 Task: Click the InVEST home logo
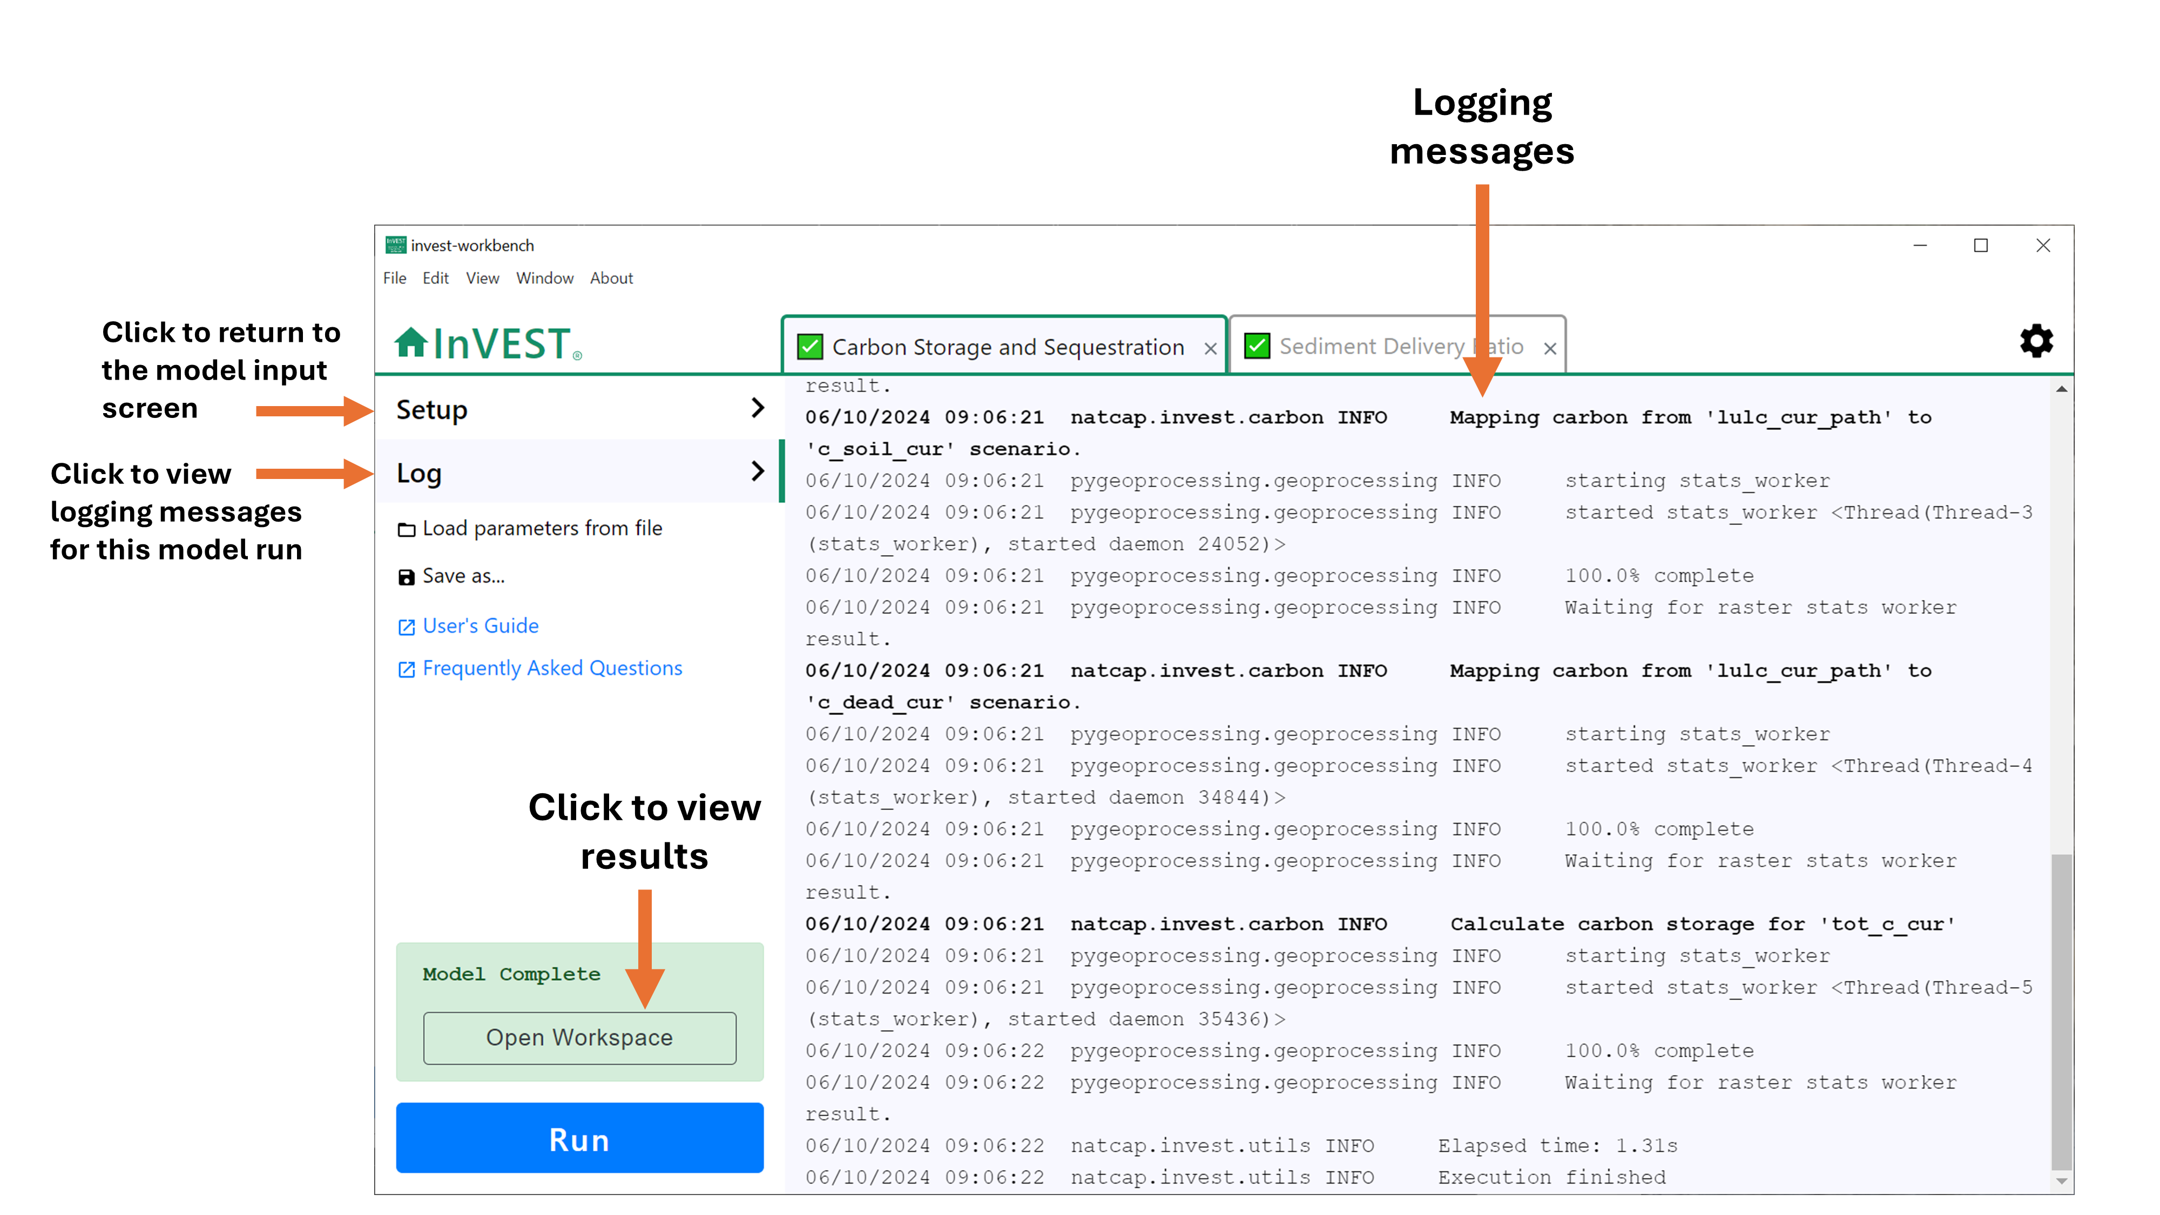(488, 344)
